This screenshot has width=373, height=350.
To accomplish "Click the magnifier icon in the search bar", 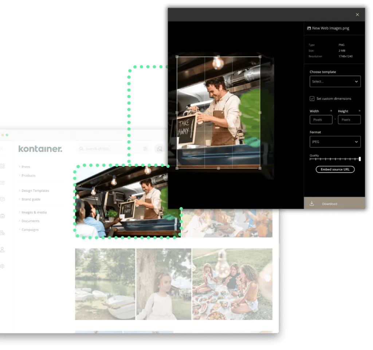I will [81, 148].
